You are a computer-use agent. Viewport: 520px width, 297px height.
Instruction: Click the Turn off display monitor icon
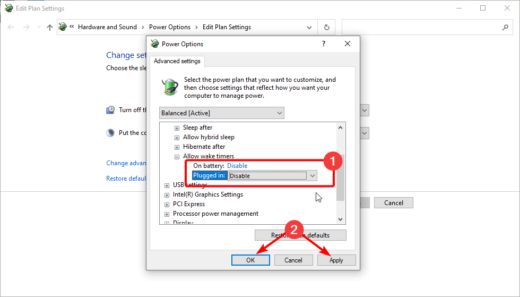point(110,109)
